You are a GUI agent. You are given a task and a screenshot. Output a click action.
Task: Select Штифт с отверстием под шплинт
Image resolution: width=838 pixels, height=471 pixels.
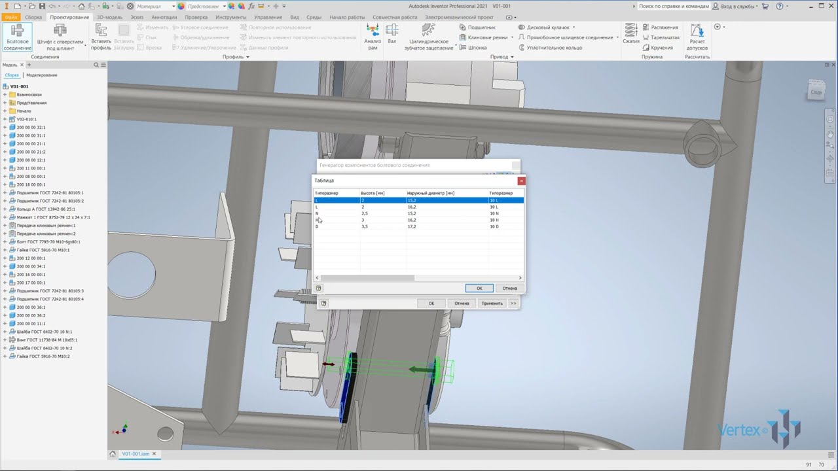60,37
